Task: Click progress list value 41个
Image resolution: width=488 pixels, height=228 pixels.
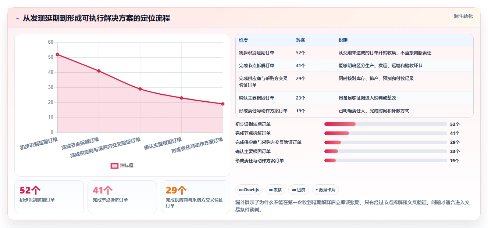Action: [x=455, y=133]
